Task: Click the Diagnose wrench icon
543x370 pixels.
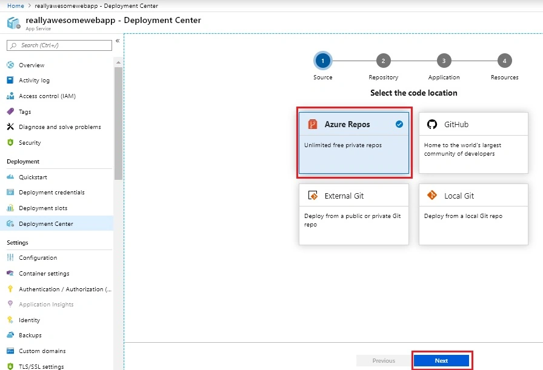Action: (10, 127)
